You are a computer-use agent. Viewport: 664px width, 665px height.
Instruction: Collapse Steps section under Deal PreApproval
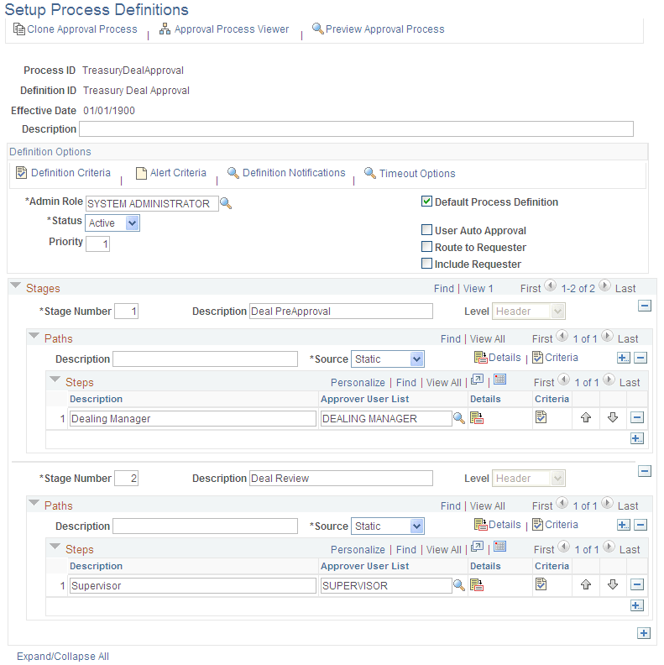[55, 380]
